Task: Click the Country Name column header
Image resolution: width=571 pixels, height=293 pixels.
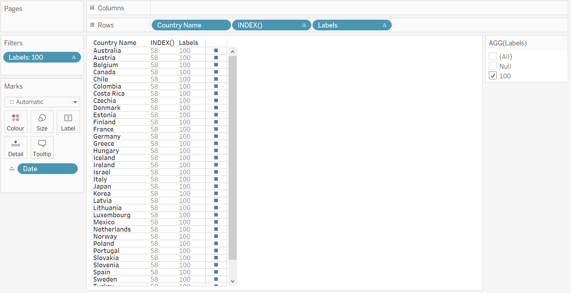Action: pos(115,43)
